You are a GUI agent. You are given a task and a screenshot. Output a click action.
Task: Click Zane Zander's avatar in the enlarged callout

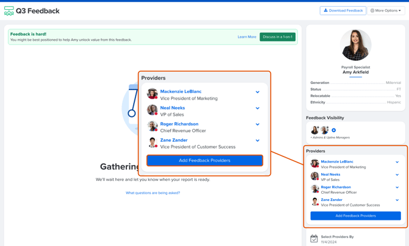pos(153,142)
